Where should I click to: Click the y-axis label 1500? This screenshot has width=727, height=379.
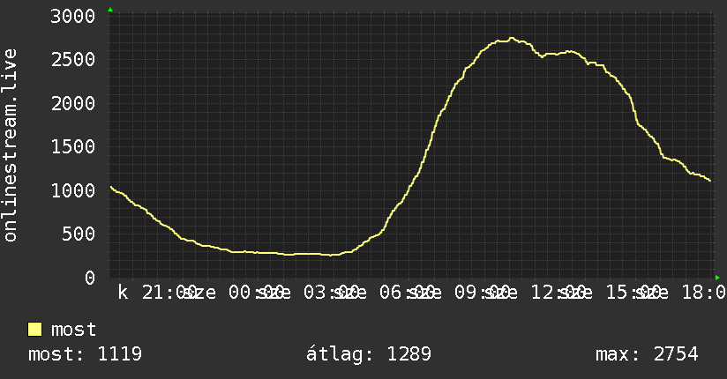pos(73,147)
